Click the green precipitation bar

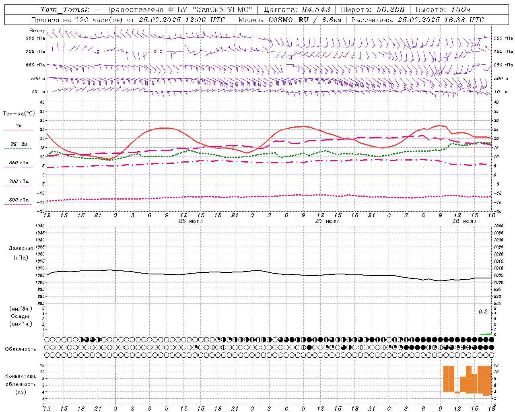click(486, 334)
